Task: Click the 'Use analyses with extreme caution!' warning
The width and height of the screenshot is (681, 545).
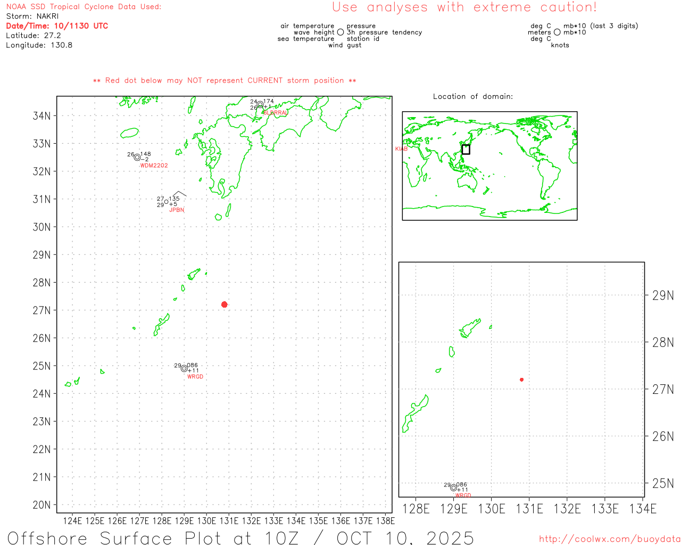Action: pyautogui.click(x=464, y=7)
